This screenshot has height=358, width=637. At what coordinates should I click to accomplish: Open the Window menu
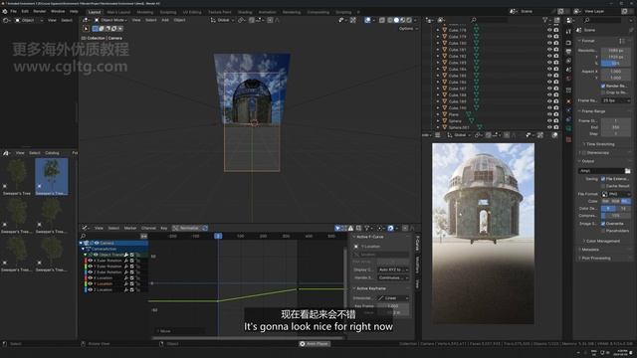(58, 11)
